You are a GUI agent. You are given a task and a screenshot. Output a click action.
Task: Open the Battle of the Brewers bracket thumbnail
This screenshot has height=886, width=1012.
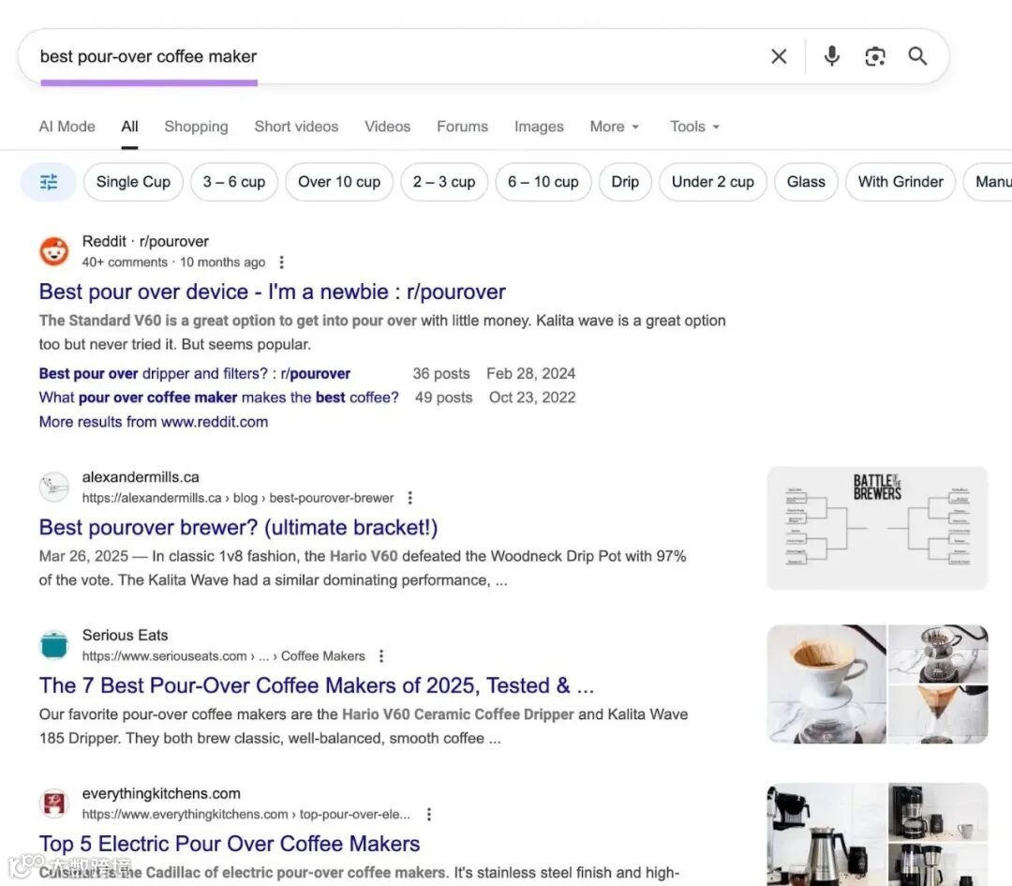(877, 528)
